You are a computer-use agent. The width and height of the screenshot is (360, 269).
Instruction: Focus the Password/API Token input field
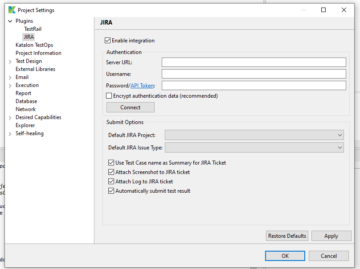click(x=254, y=86)
